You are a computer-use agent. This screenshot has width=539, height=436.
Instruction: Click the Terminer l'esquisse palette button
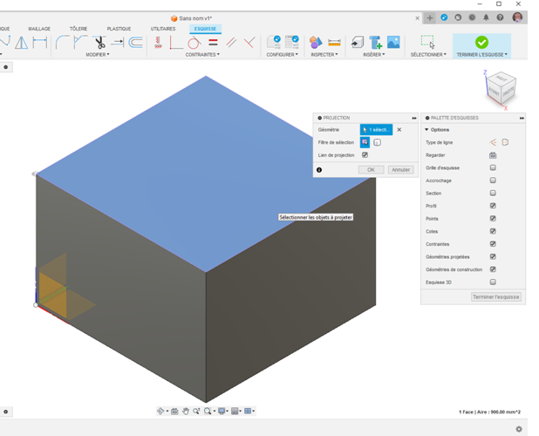pyautogui.click(x=495, y=296)
